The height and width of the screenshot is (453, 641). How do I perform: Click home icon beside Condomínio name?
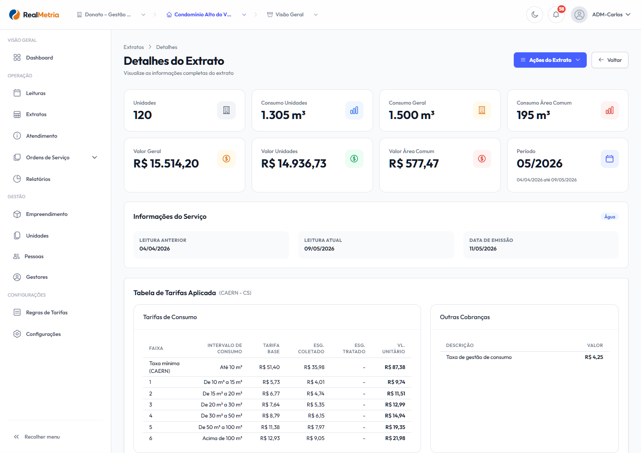(169, 14)
